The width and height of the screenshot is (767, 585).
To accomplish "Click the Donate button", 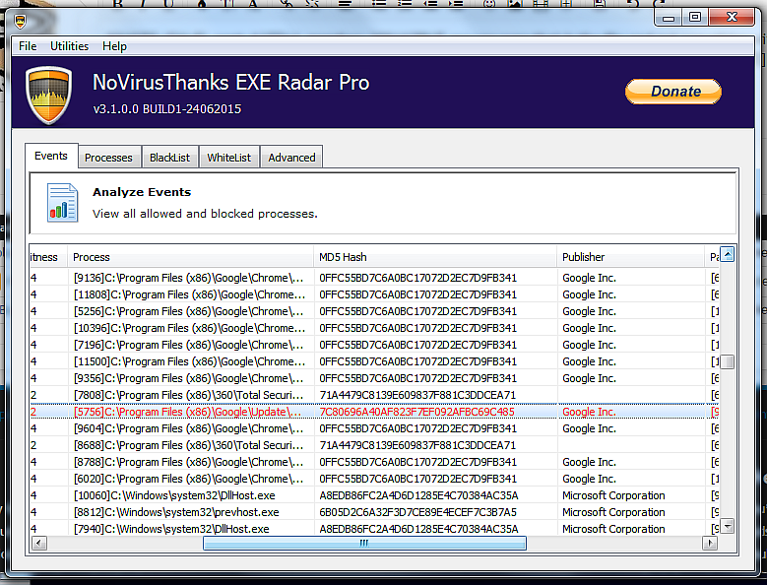I will 673,92.
